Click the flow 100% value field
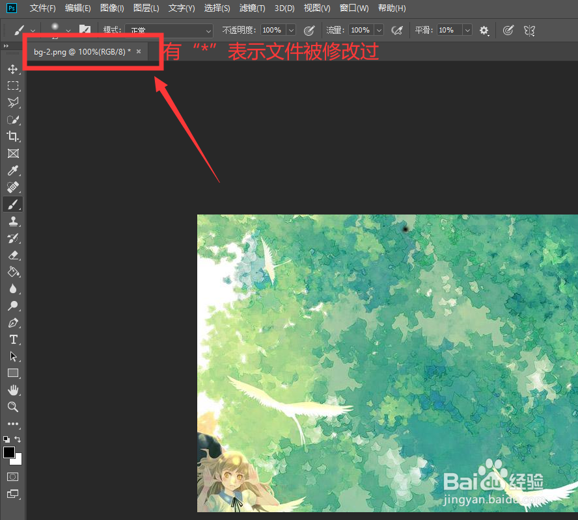Image resolution: width=578 pixels, height=520 pixels. [x=361, y=30]
